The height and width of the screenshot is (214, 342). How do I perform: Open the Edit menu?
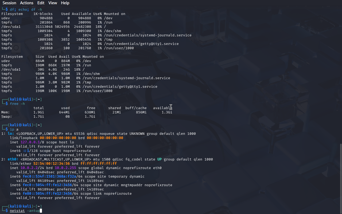pos(41,3)
